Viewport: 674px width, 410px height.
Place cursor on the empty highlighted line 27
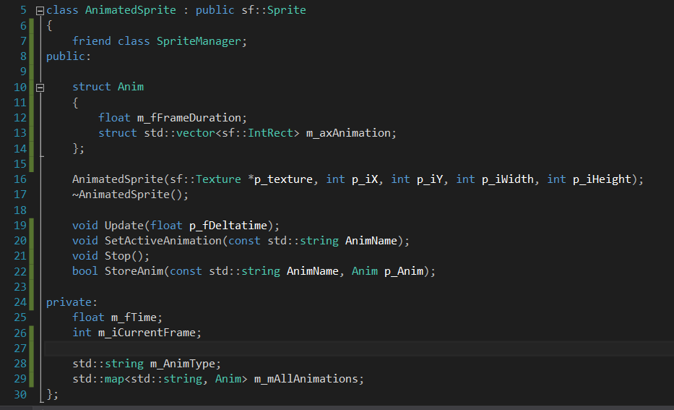pos(289,348)
